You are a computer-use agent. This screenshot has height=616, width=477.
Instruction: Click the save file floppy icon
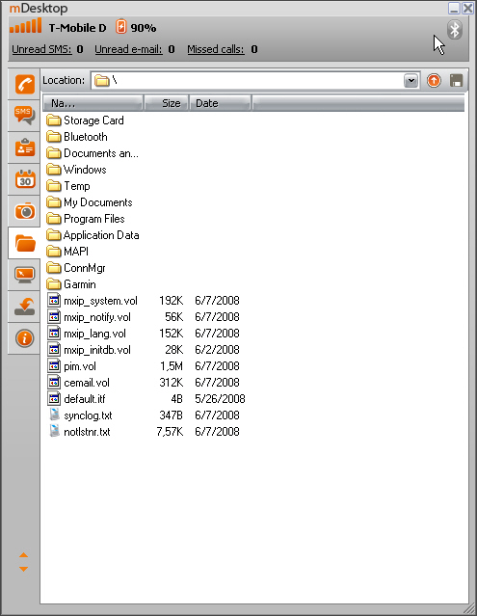click(456, 81)
